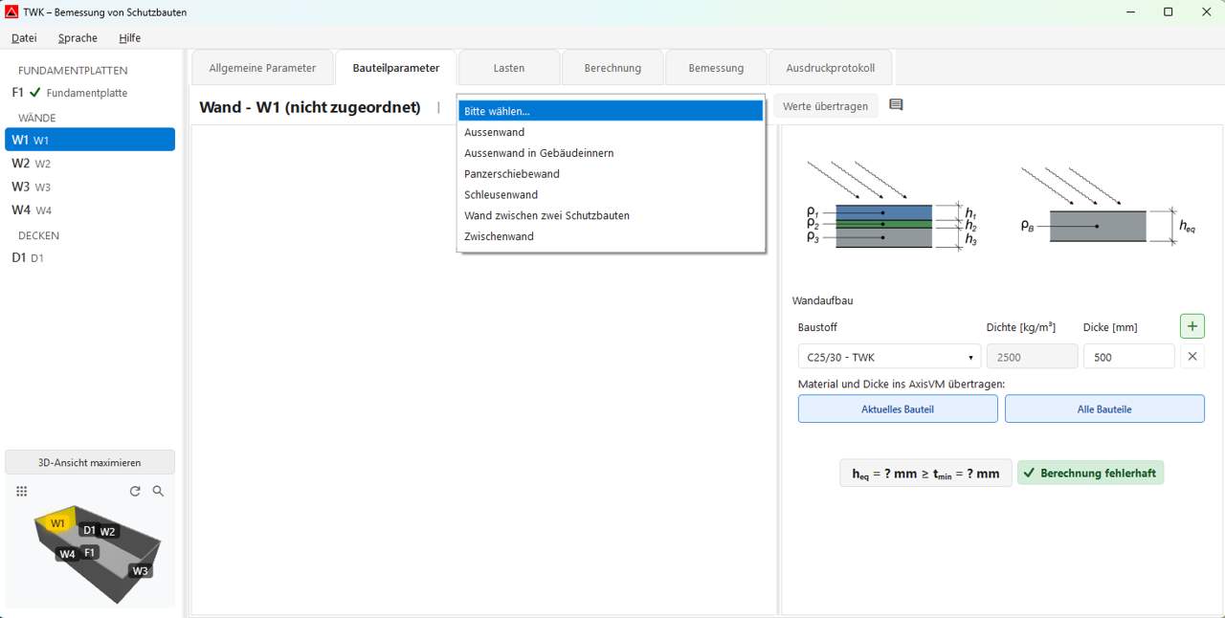Screen dimensions: 1225x618
Task: Click the magnifier icon in the 3D view
Action: 158,491
